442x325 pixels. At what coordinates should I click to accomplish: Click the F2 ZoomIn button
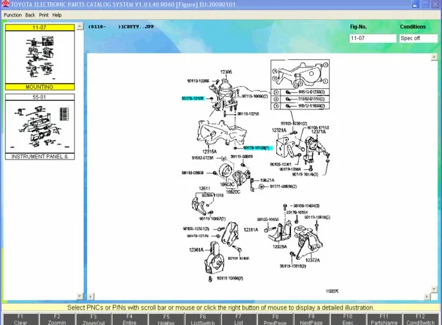pos(57,319)
